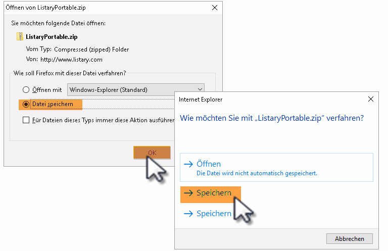Choose the Öffnen option in Internet Explorer
388x251 pixels.
276,167
